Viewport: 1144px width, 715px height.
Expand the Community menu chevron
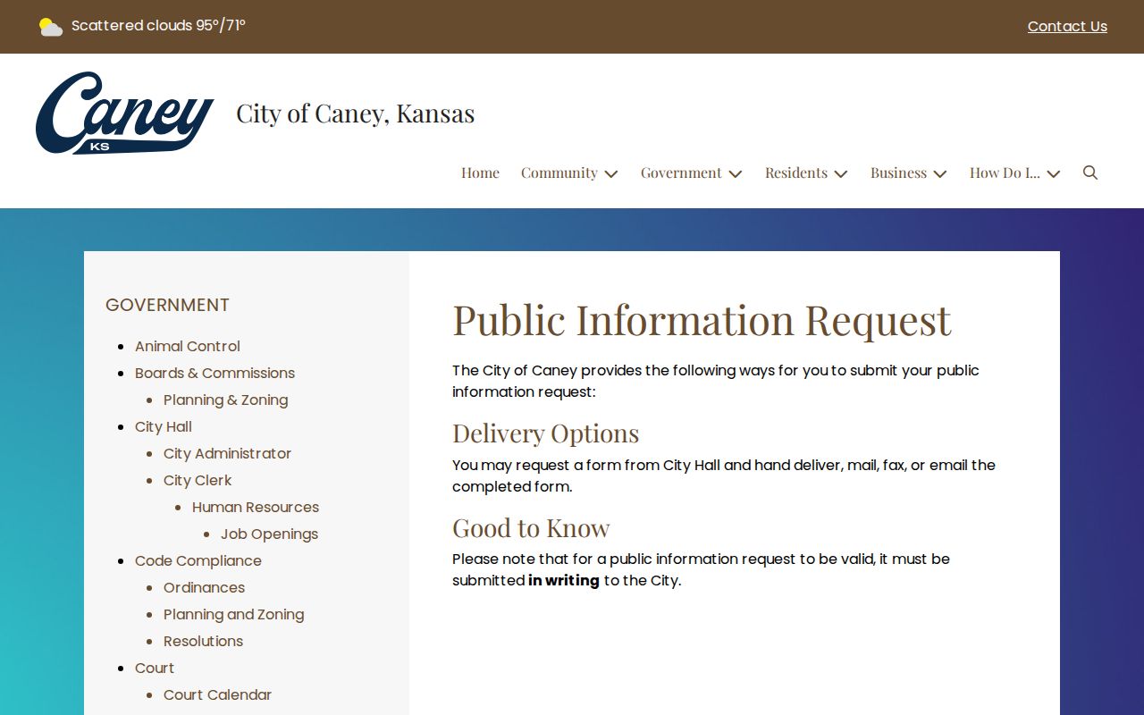(611, 173)
